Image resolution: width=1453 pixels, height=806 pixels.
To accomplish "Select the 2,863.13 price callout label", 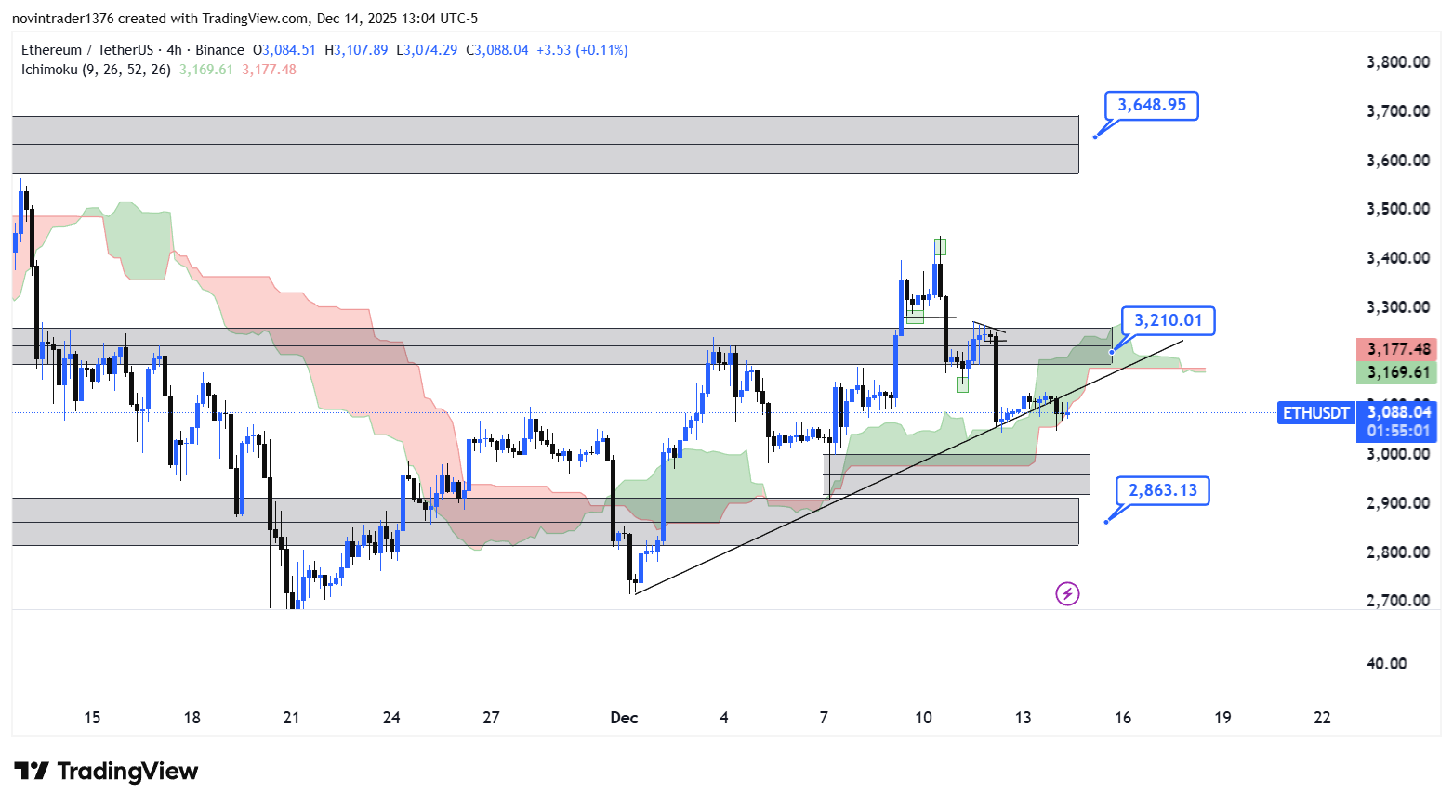I will 1162,490.
